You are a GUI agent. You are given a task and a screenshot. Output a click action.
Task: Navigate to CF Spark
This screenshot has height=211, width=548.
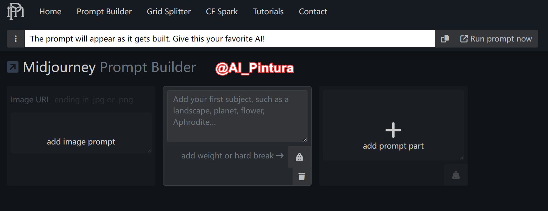(221, 12)
